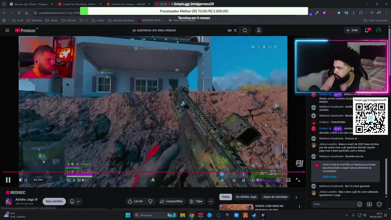Mute the video volume speaker icon

pyautogui.click(x=21, y=180)
